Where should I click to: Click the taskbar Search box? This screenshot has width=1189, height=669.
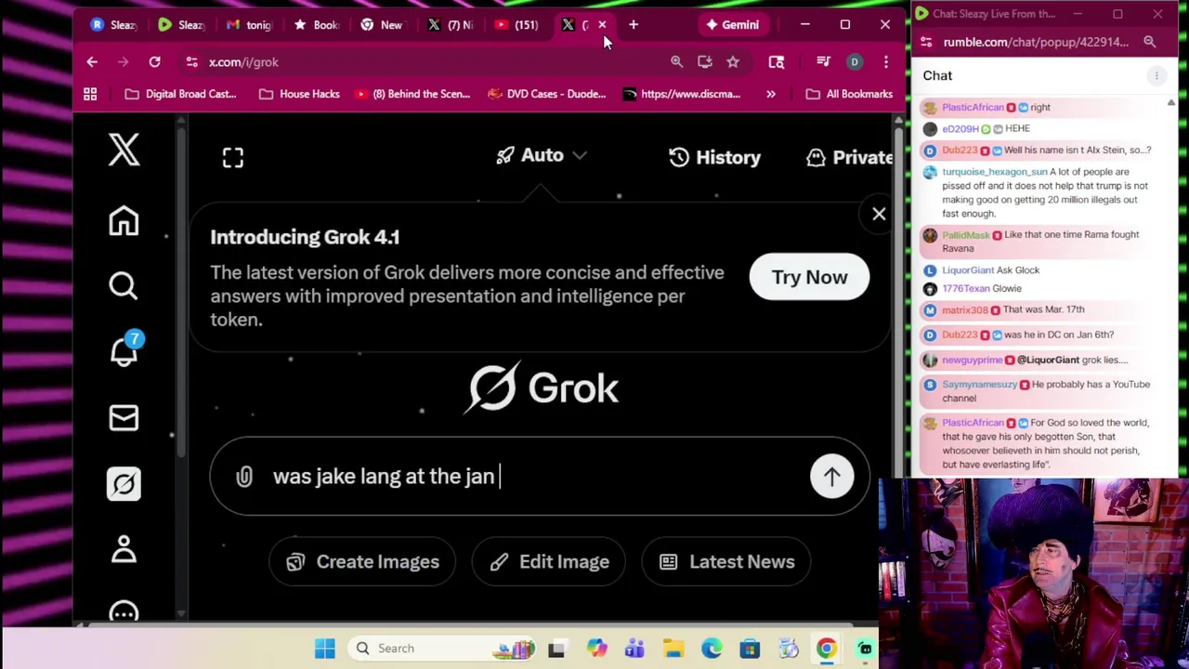click(443, 648)
